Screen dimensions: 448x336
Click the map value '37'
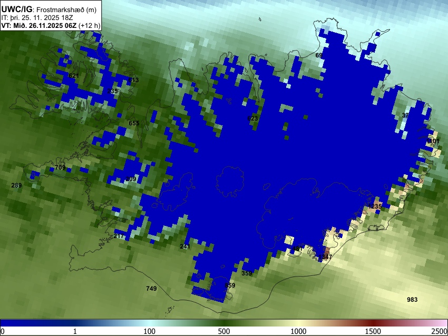(405, 115)
